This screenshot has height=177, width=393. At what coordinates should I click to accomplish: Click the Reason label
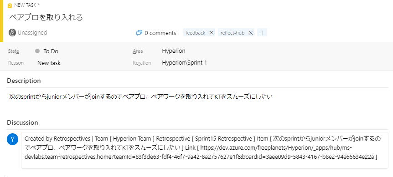point(16,63)
